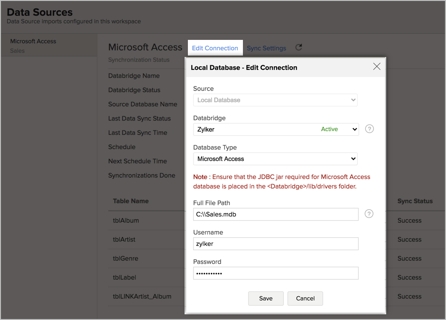Click the red JDBC jar note text
Image resolution: width=446 pixels, height=320 pixels.
pos(281,182)
